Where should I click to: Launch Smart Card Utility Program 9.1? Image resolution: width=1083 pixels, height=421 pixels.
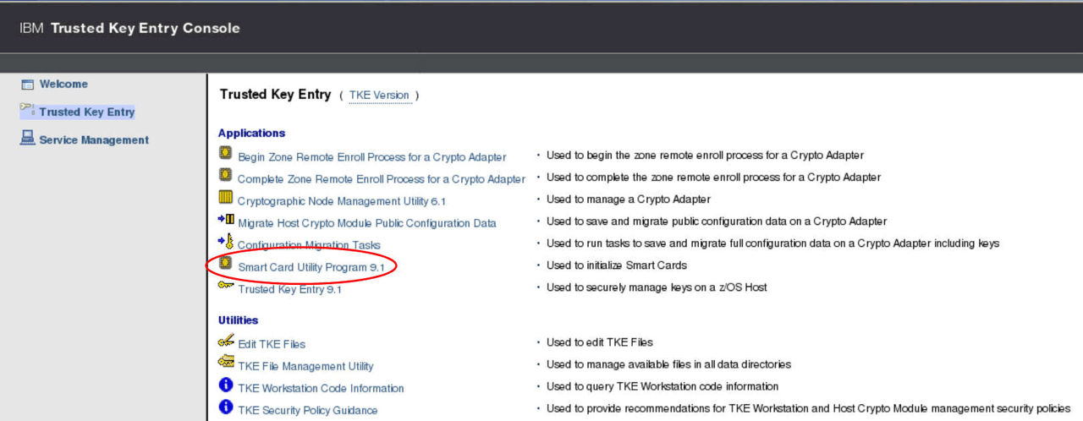coord(311,267)
